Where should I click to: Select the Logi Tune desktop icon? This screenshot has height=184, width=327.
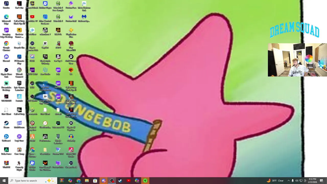tap(19, 138)
